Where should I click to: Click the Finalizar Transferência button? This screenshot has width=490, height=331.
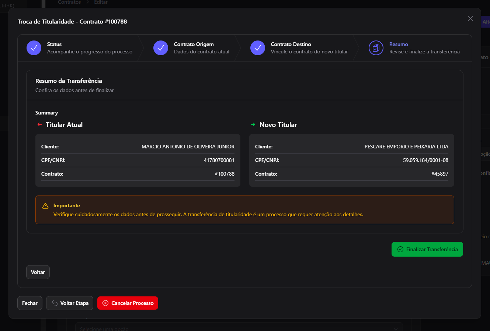click(x=427, y=249)
